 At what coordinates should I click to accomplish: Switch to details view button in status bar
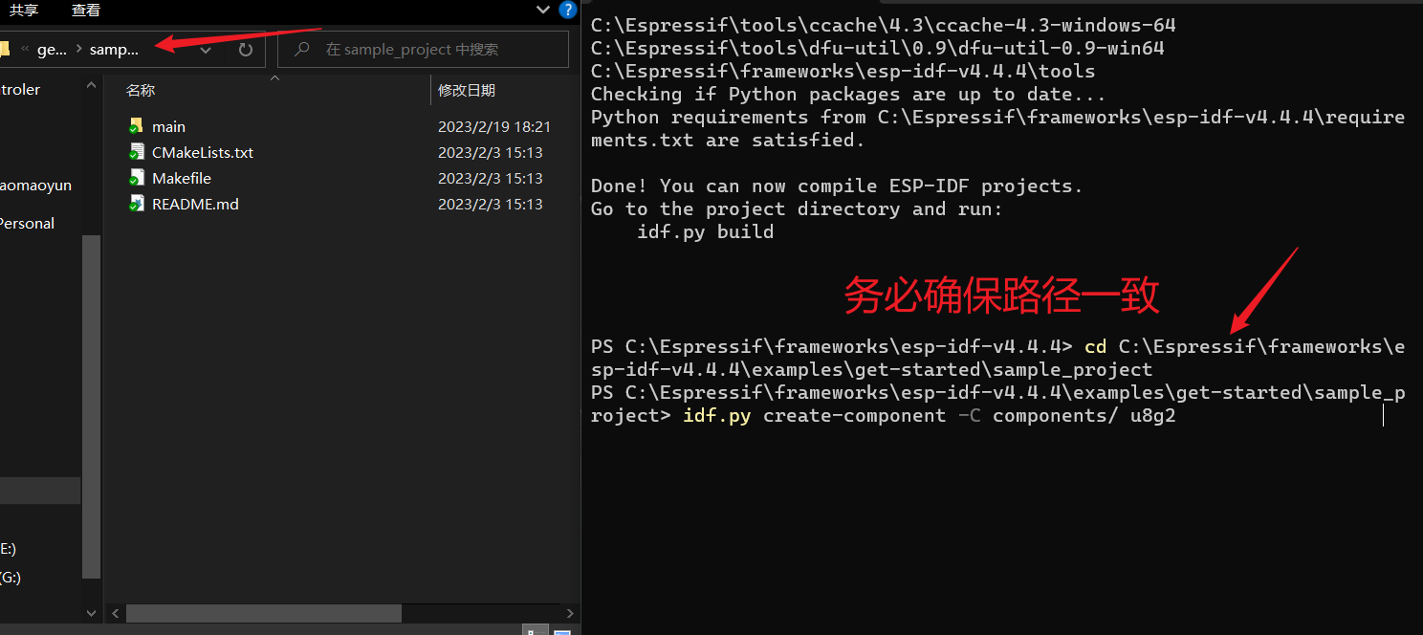coord(537,630)
